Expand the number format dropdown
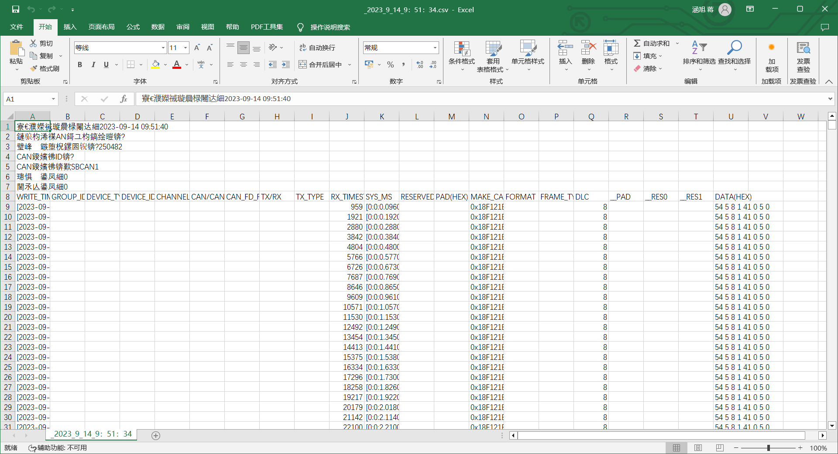This screenshot has height=454, width=838. [435, 47]
